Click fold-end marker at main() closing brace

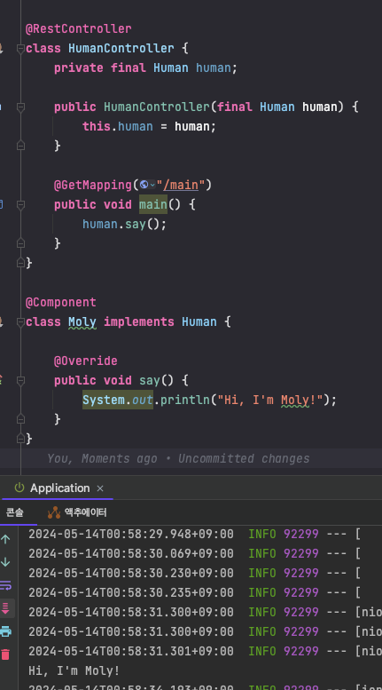pyautogui.click(x=20, y=243)
